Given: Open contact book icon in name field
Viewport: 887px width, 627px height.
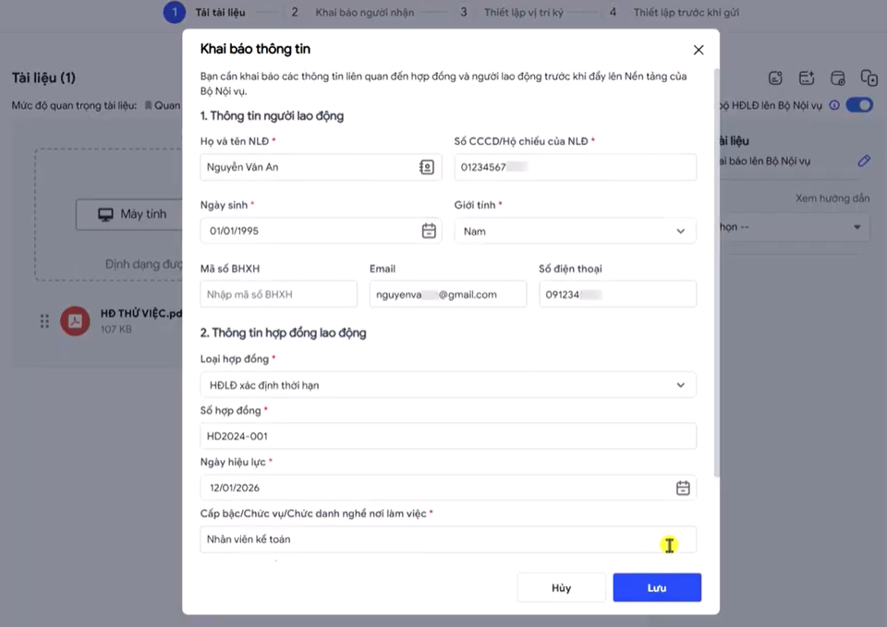Looking at the screenshot, I should (x=427, y=167).
